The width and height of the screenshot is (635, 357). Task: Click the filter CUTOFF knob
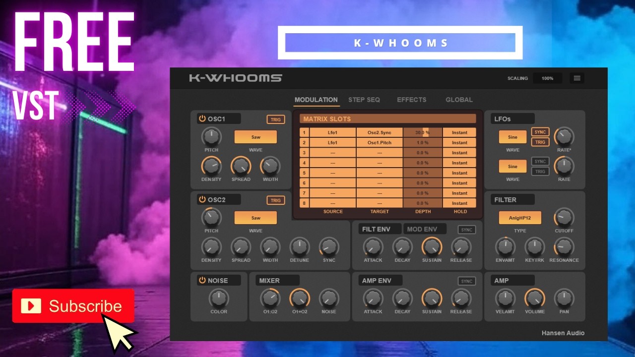point(564,217)
